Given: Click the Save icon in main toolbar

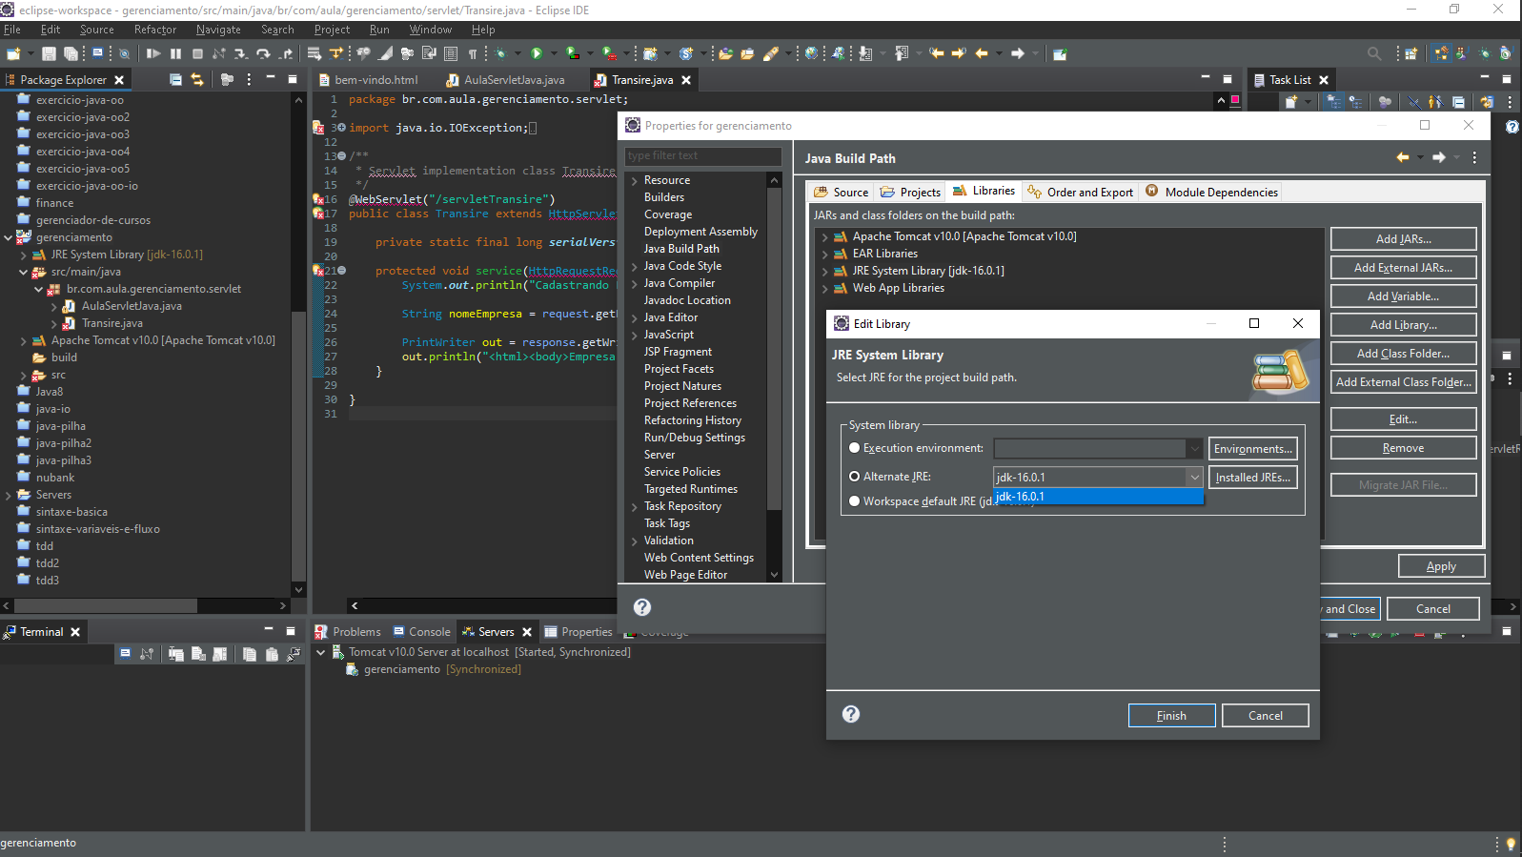Looking at the screenshot, I should (x=49, y=54).
